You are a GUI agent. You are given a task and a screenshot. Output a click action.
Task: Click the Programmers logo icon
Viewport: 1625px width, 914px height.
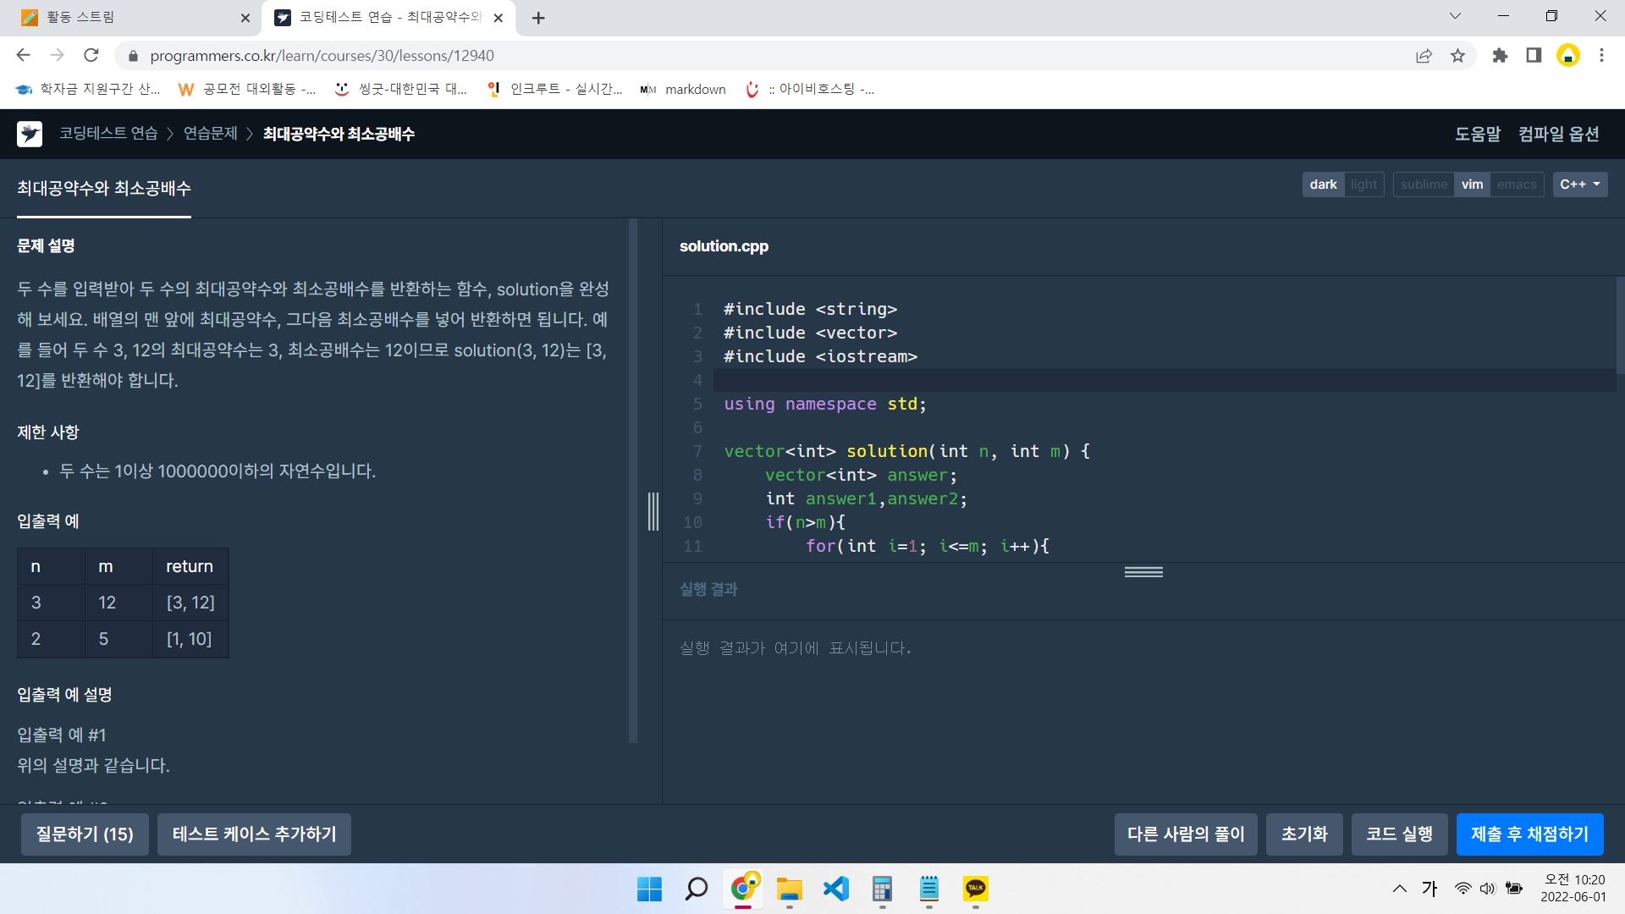pos(30,134)
